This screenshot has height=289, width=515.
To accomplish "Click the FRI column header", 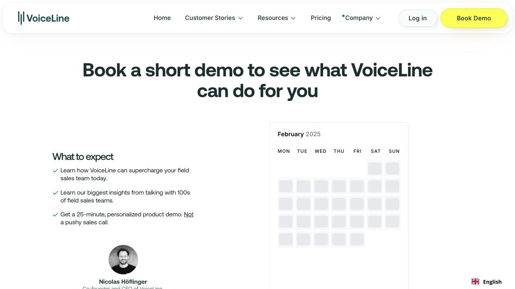I will [357, 151].
